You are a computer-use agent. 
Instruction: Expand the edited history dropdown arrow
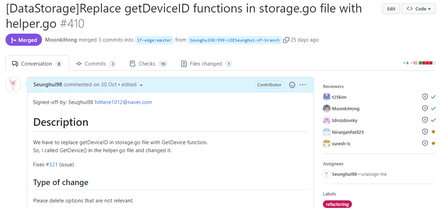pos(141,85)
